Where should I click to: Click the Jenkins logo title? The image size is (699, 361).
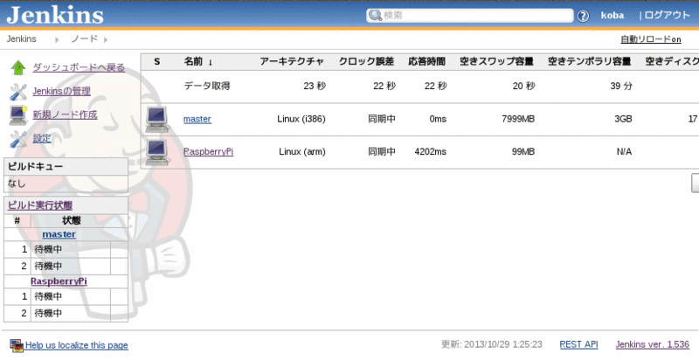click(x=55, y=14)
